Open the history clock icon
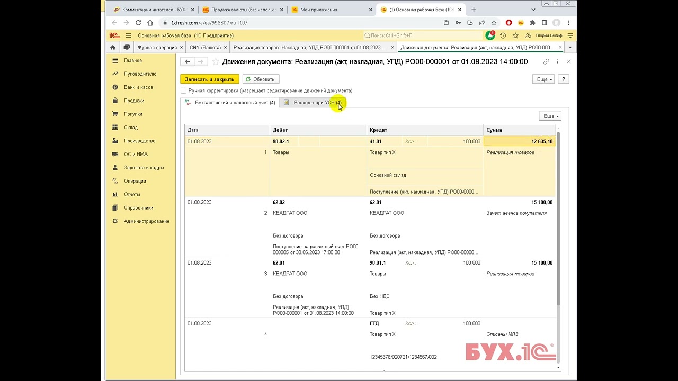 [503, 35]
